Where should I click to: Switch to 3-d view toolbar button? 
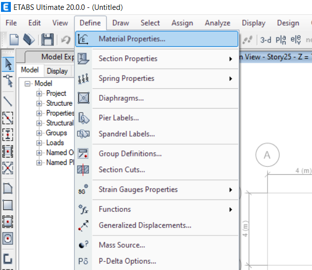coord(266,40)
